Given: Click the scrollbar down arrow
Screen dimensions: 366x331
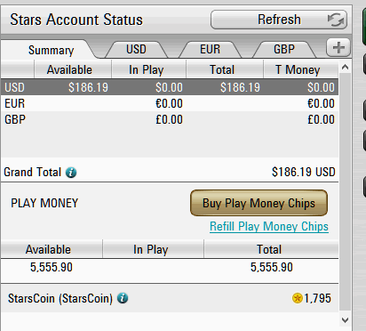Looking at the screenshot, I should 345,320.
